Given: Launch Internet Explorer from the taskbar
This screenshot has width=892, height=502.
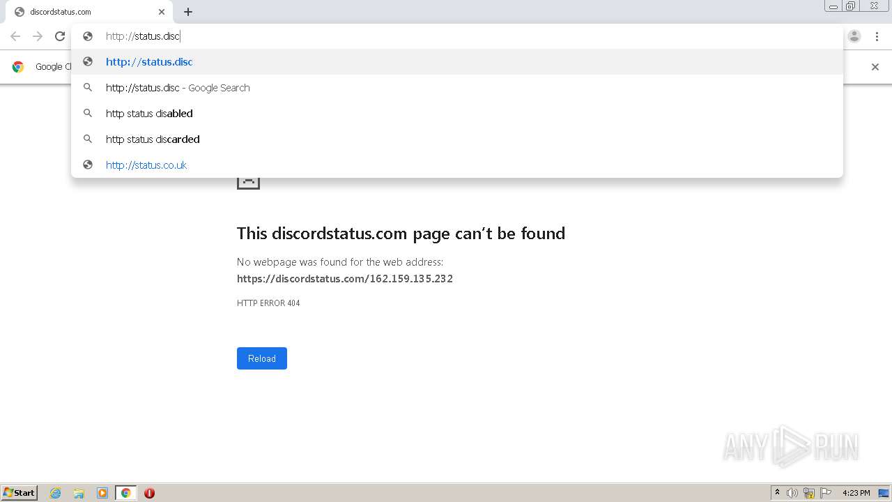Looking at the screenshot, I should [56, 493].
